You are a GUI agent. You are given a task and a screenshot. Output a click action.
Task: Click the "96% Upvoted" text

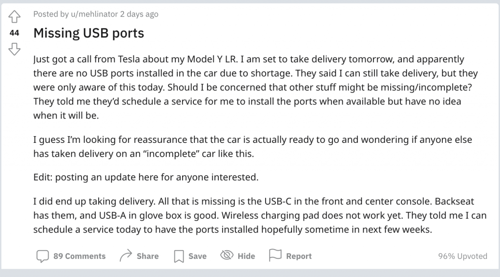(x=463, y=256)
